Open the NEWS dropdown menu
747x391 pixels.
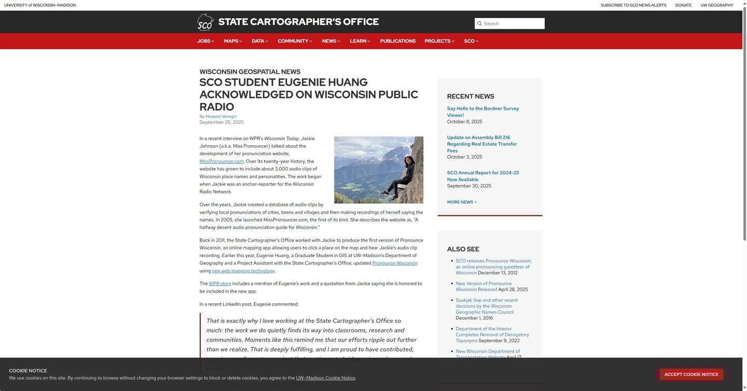331,41
